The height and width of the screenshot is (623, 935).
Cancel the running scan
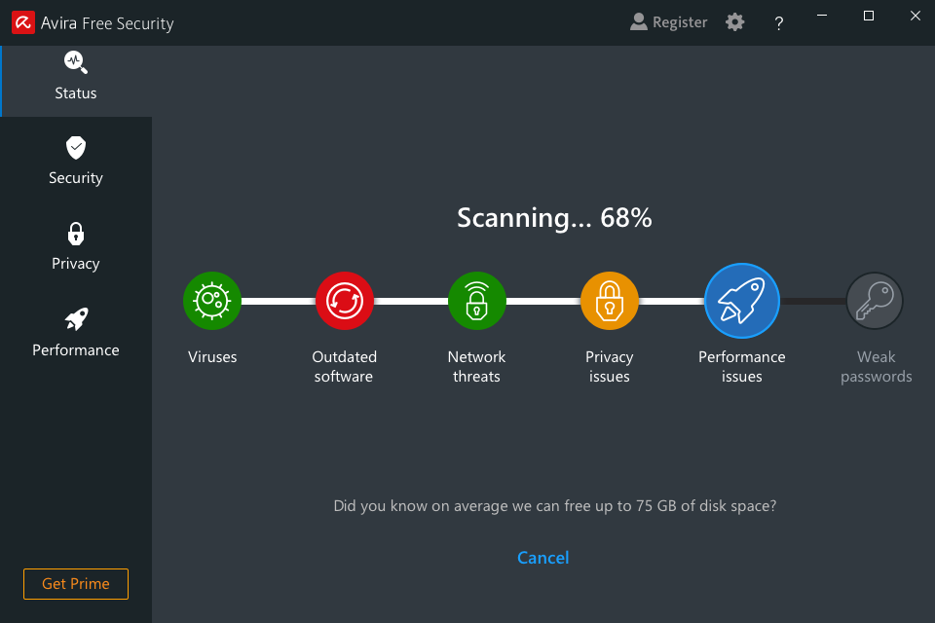542,558
